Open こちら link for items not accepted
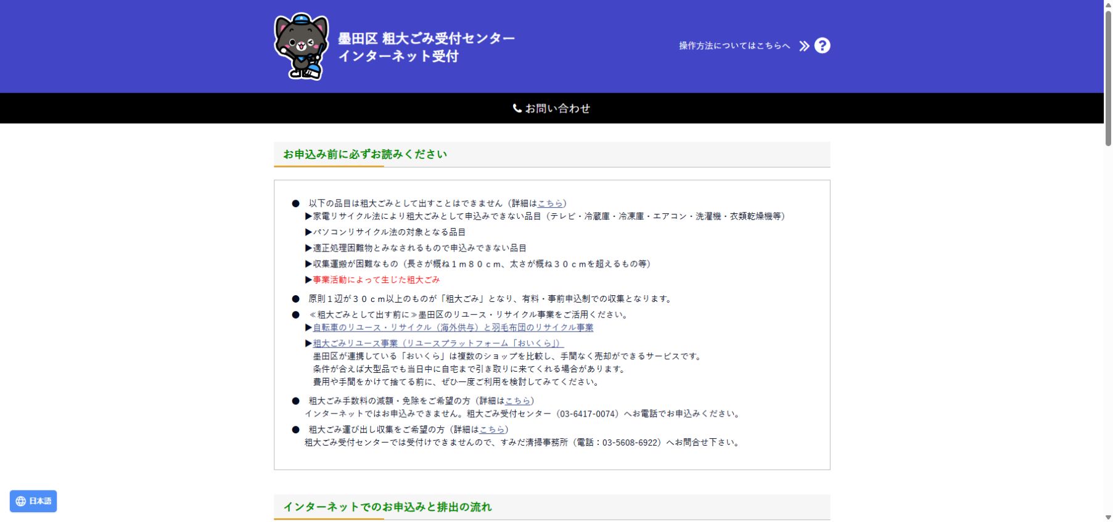This screenshot has height=522, width=1113. pyautogui.click(x=550, y=203)
